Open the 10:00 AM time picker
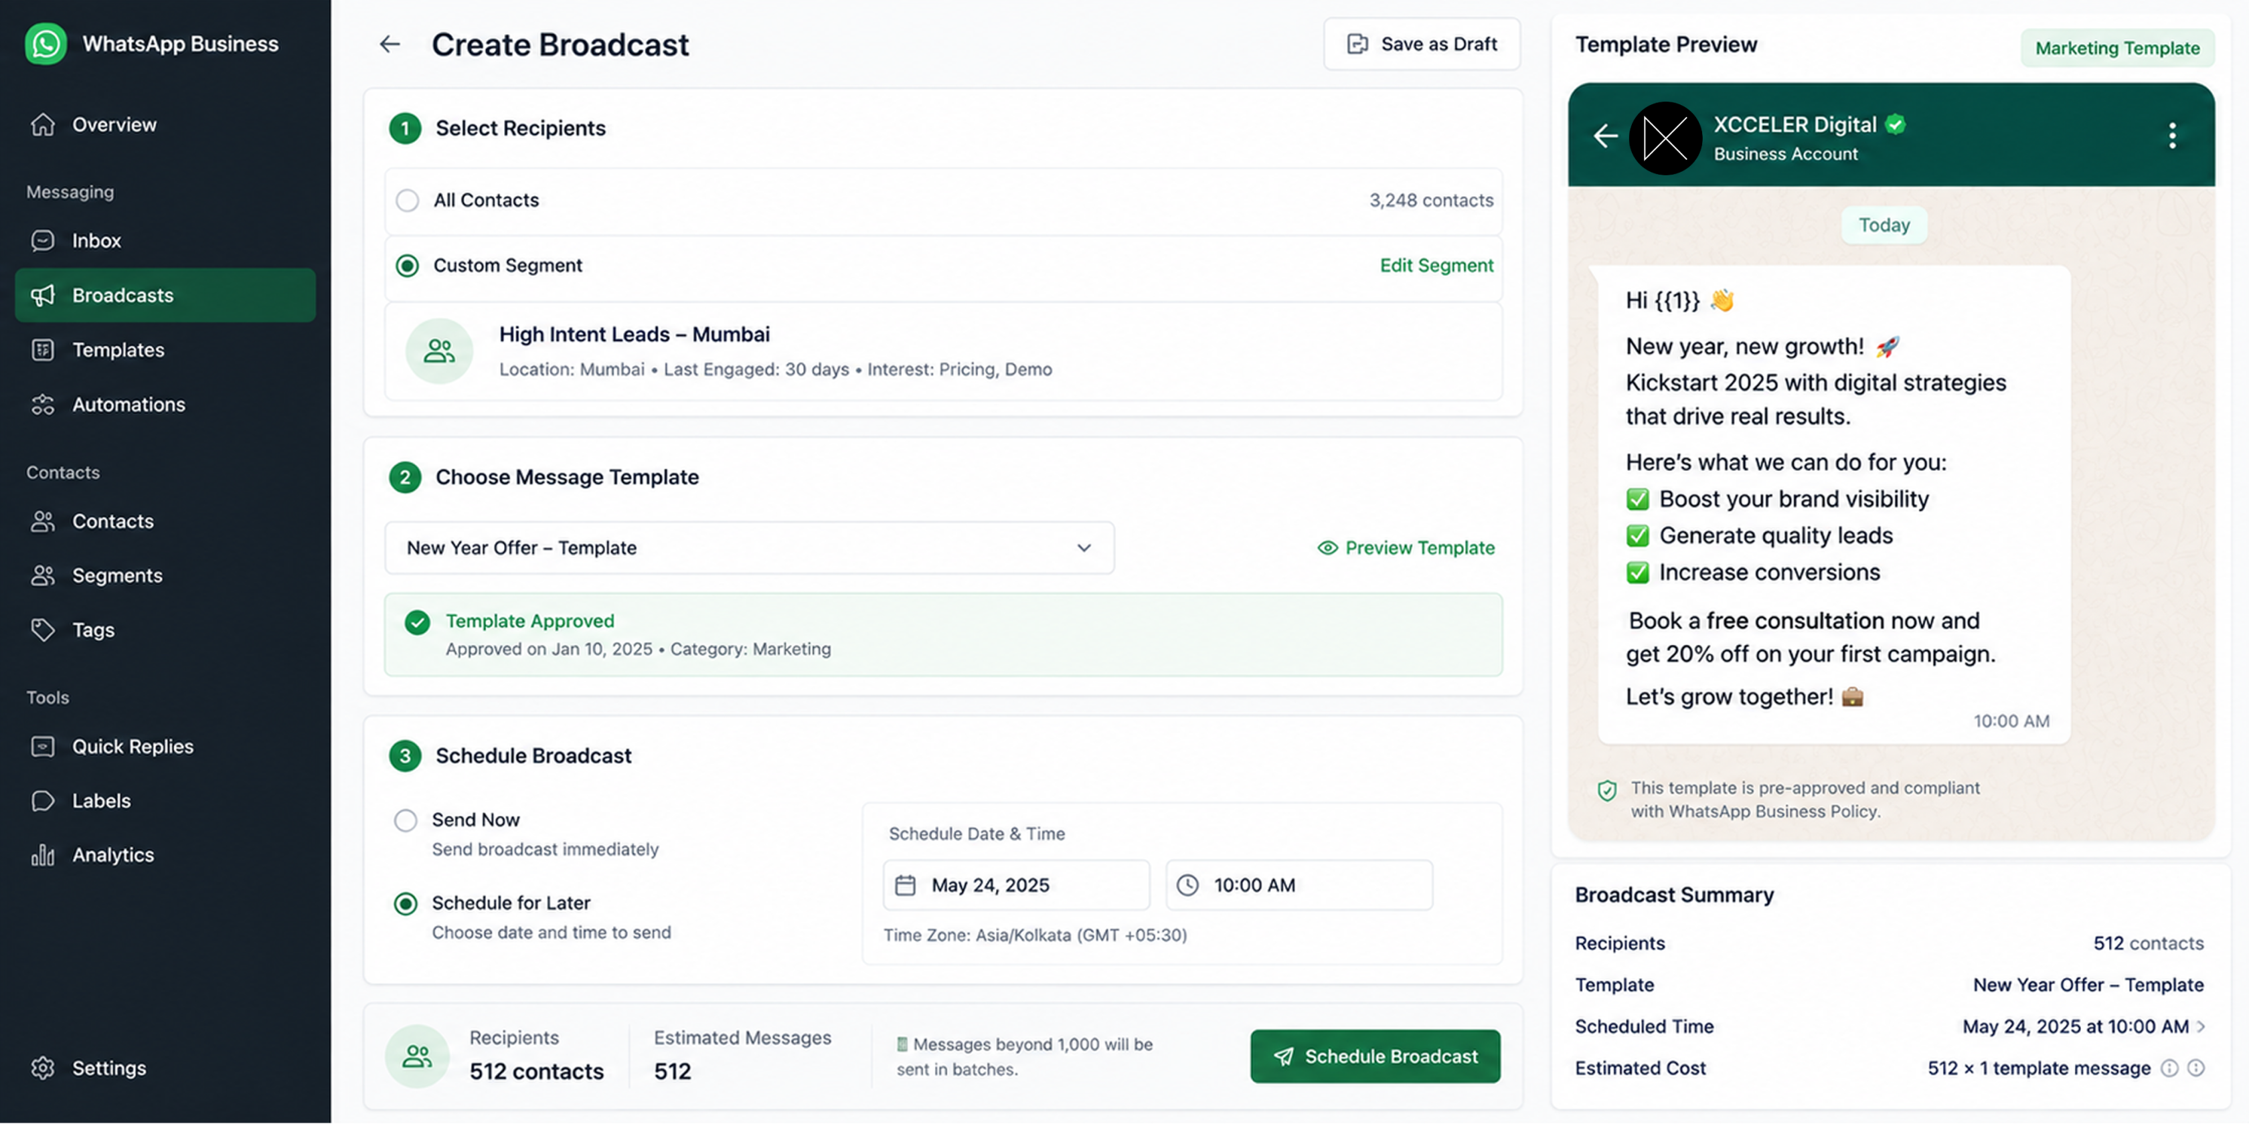This screenshot has width=2249, height=1124. tap(1299, 886)
